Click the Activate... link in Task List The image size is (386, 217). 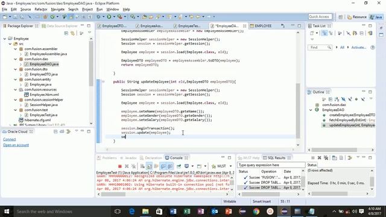358,48
